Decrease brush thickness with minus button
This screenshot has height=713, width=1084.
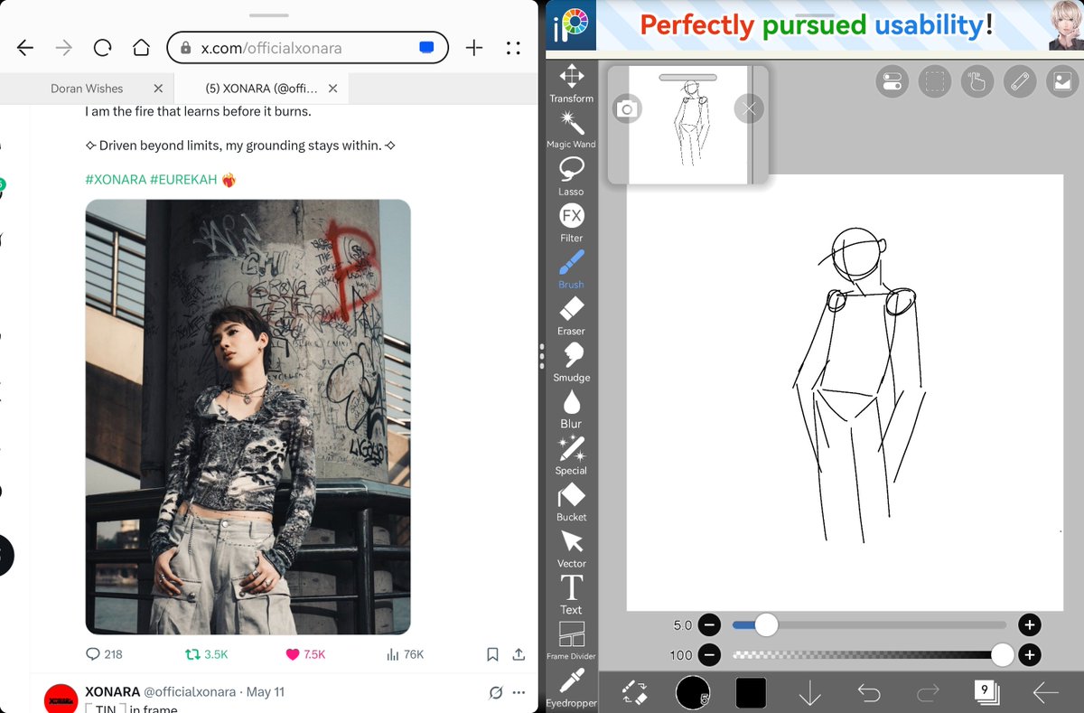(709, 624)
